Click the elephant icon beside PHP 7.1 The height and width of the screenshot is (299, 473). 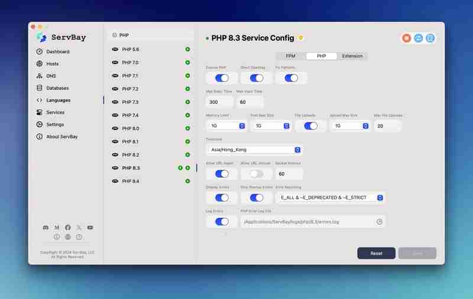pos(115,76)
